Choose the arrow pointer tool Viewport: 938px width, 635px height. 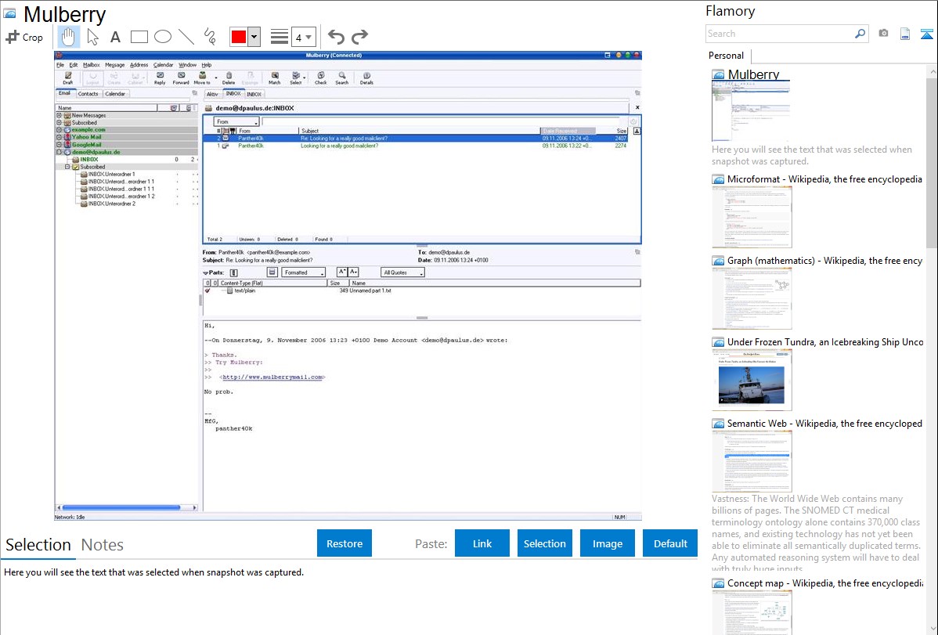(x=92, y=37)
